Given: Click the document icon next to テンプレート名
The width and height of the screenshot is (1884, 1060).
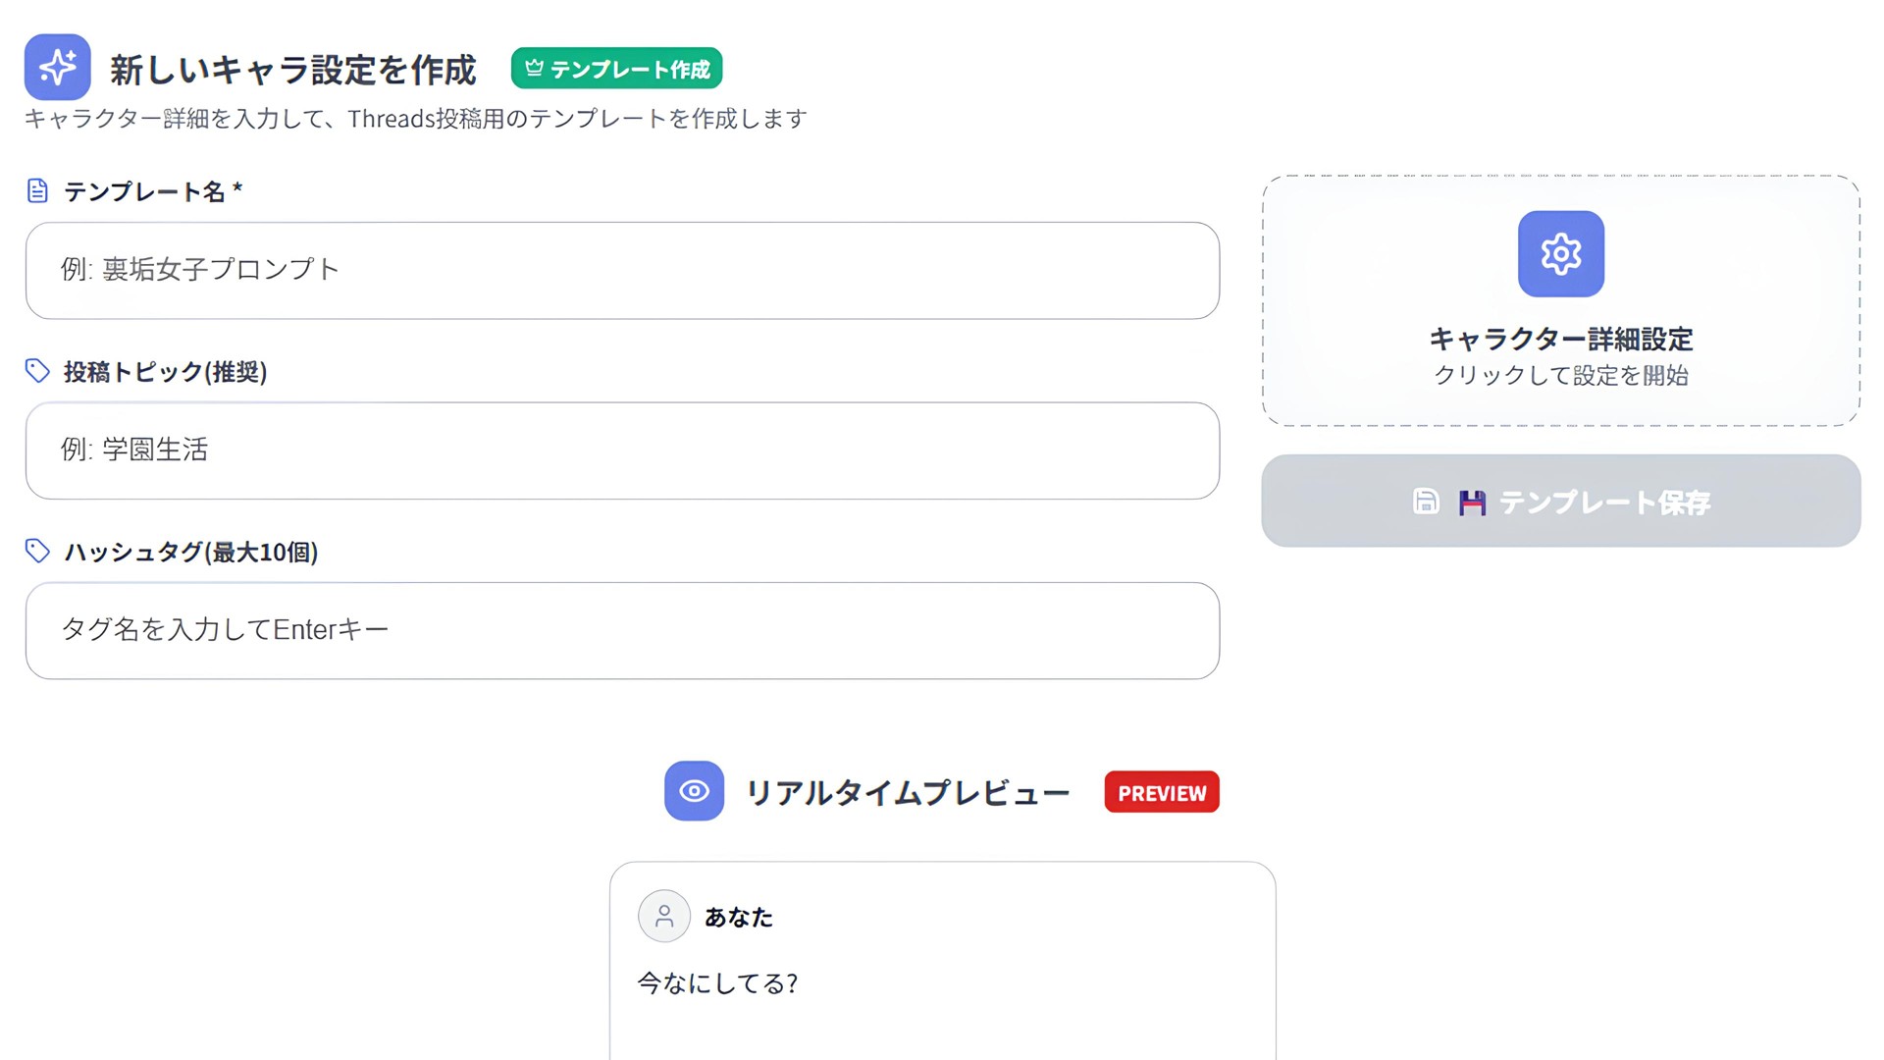Looking at the screenshot, I should 37,190.
